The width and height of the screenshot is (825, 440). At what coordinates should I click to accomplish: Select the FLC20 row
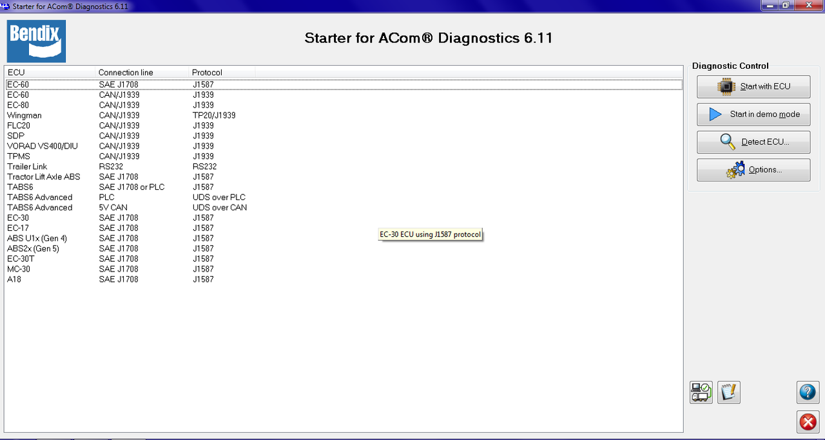click(x=344, y=125)
